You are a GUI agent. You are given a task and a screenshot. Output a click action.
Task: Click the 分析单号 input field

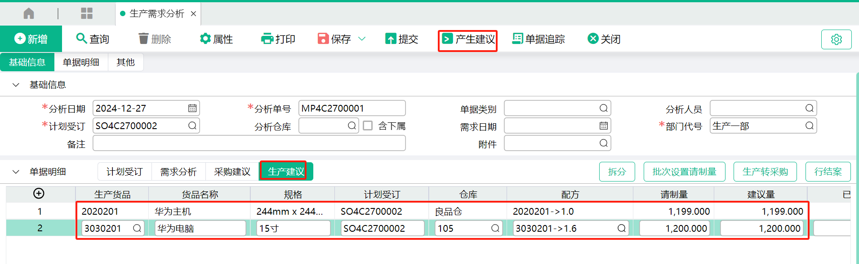point(352,108)
